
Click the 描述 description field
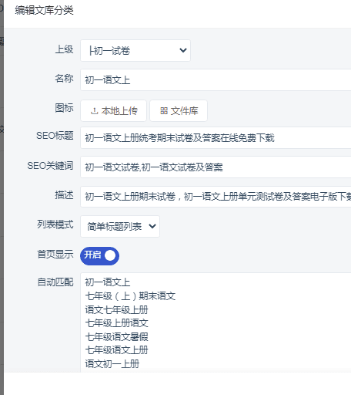point(216,197)
